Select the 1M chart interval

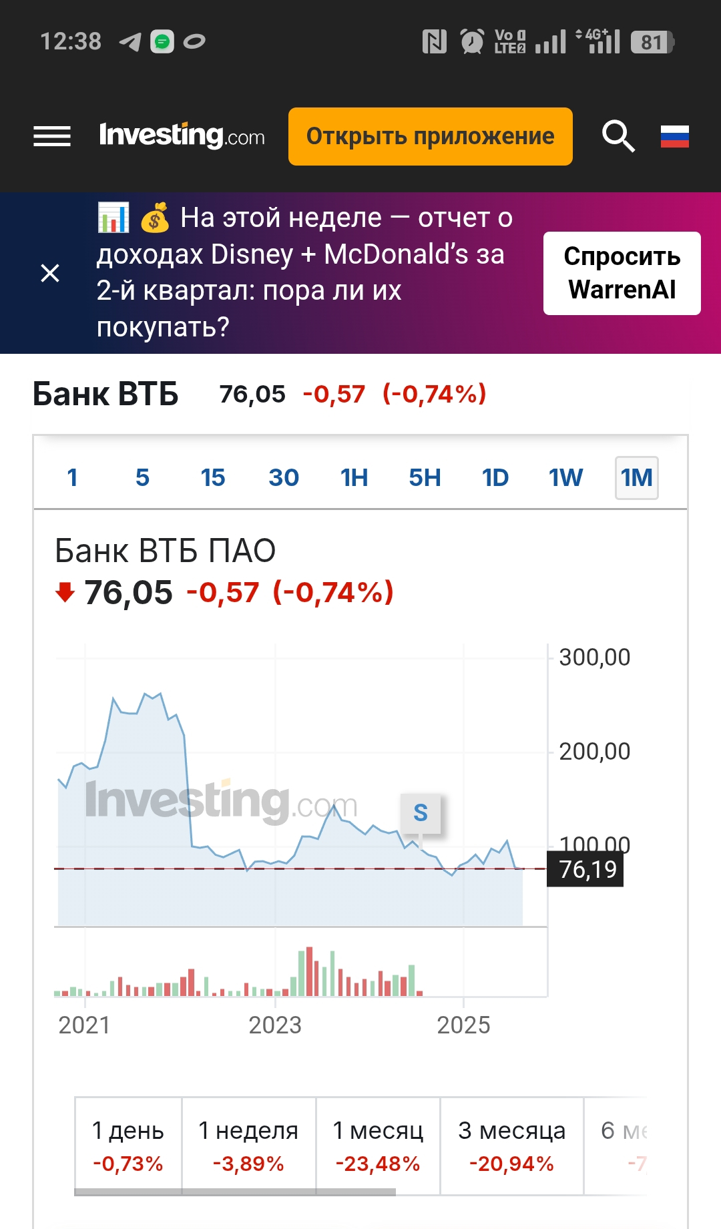(x=636, y=478)
